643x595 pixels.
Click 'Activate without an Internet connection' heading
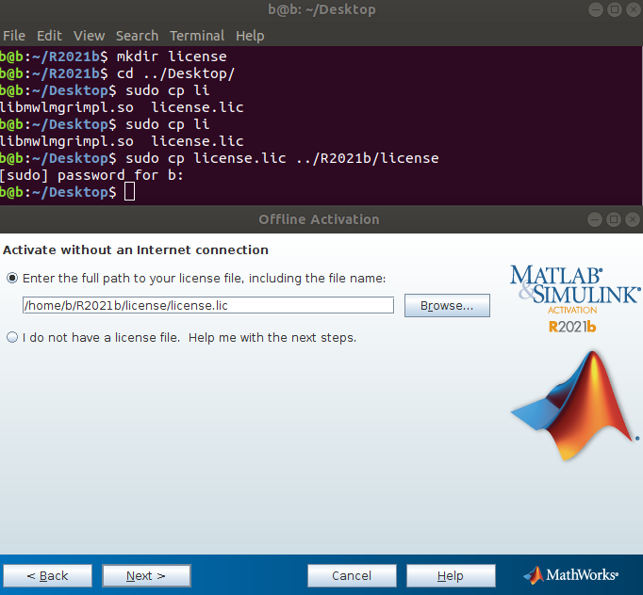point(136,249)
